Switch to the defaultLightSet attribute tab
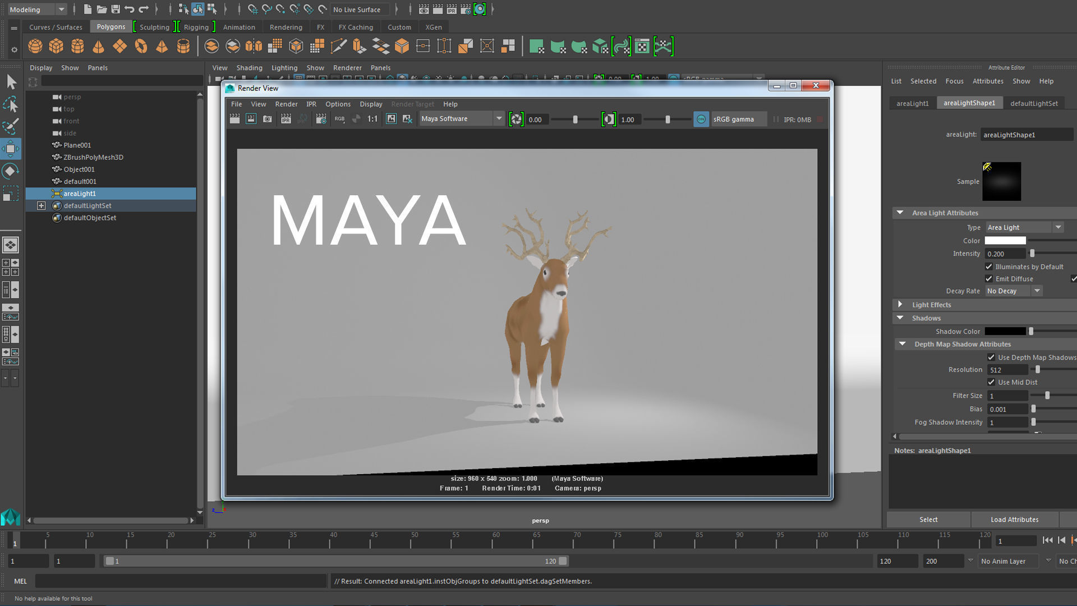 point(1034,103)
